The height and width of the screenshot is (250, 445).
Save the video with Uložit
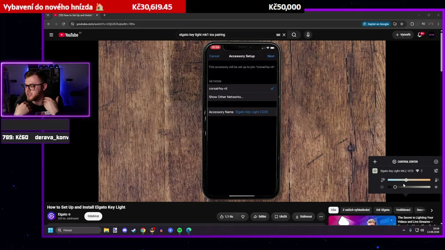pyautogui.click(x=281, y=217)
